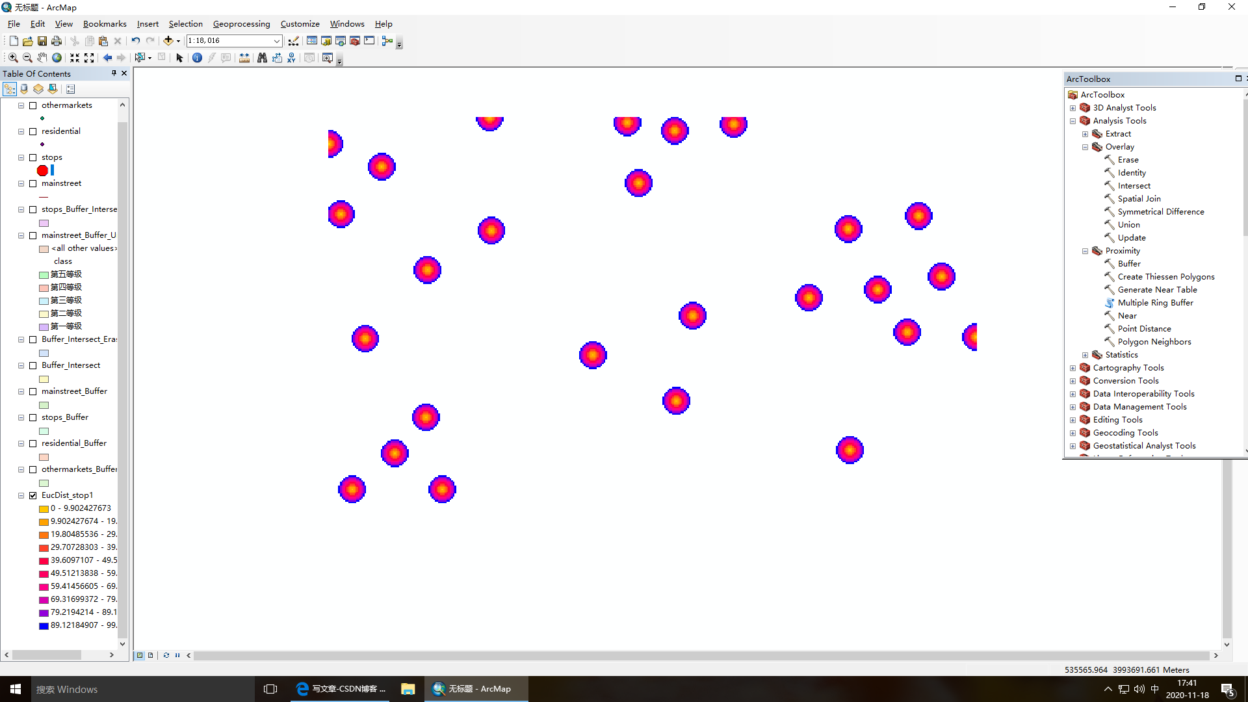Image resolution: width=1248 pixels, height=702 pixels.
Task: Open the Measure ruler tool
Action: click(244, 58)
